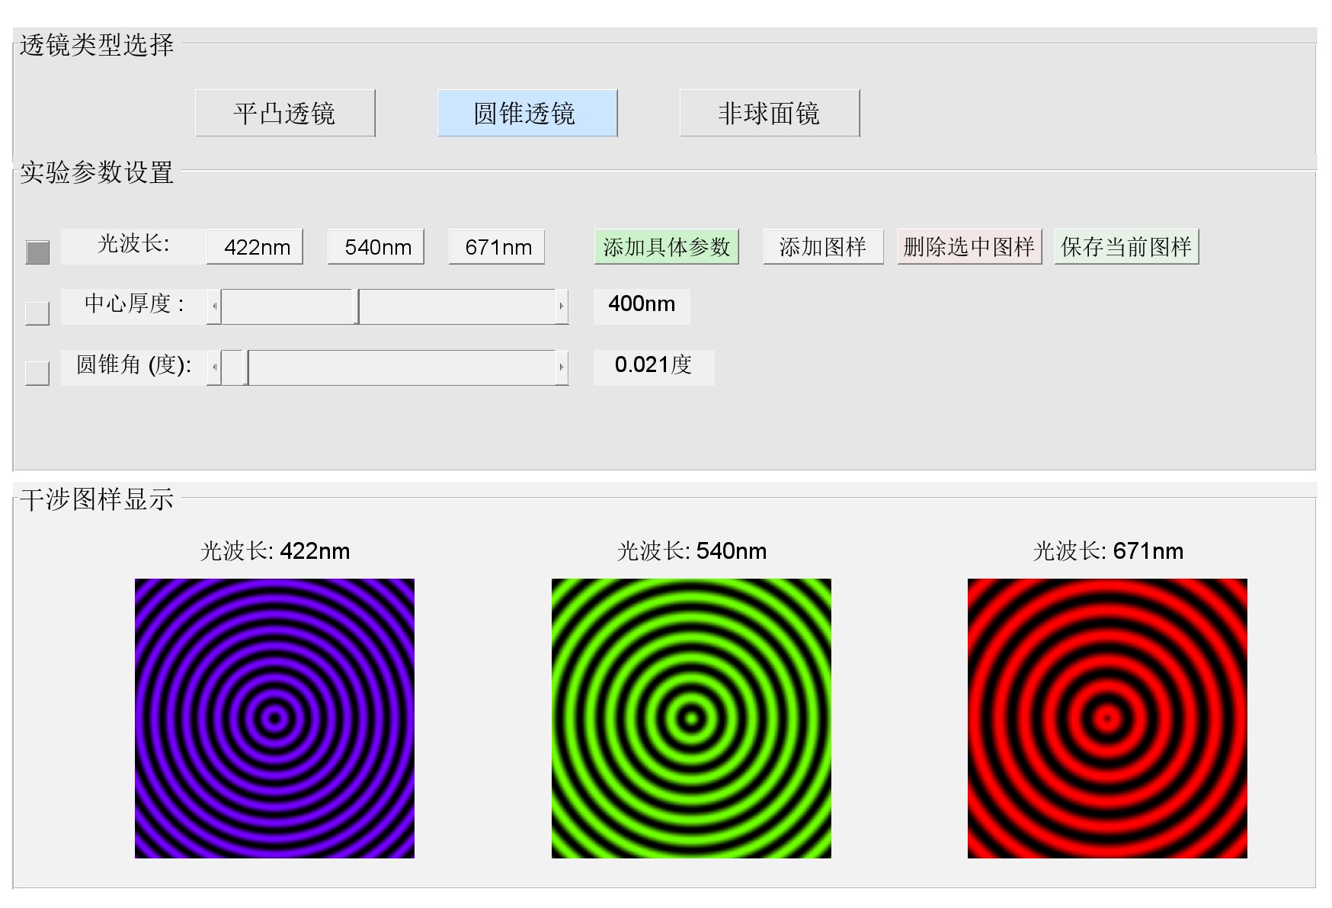Enable the 圆锥角 checkbox
Image resolution: width=1332 pixels, height=908 pixels.
(37, 373)
